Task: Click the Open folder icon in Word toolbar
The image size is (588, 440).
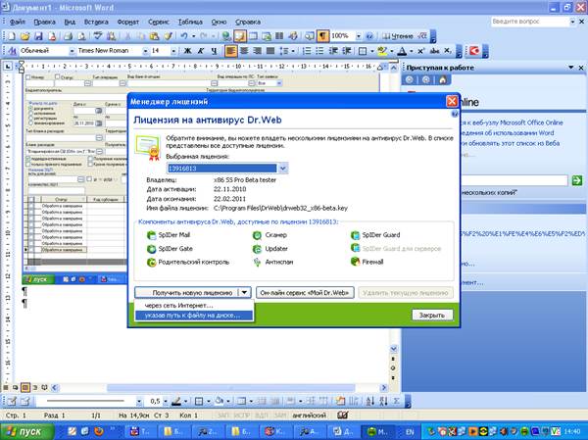Action: point(24,36)
